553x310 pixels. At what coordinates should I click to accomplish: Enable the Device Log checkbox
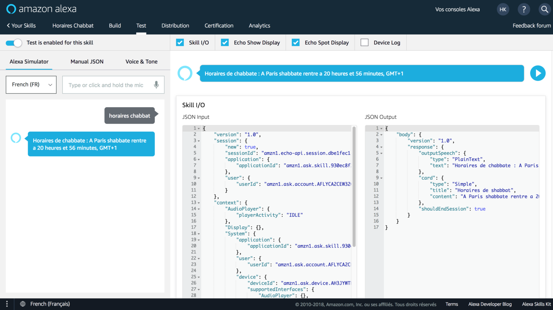click(x=365, y=43)
